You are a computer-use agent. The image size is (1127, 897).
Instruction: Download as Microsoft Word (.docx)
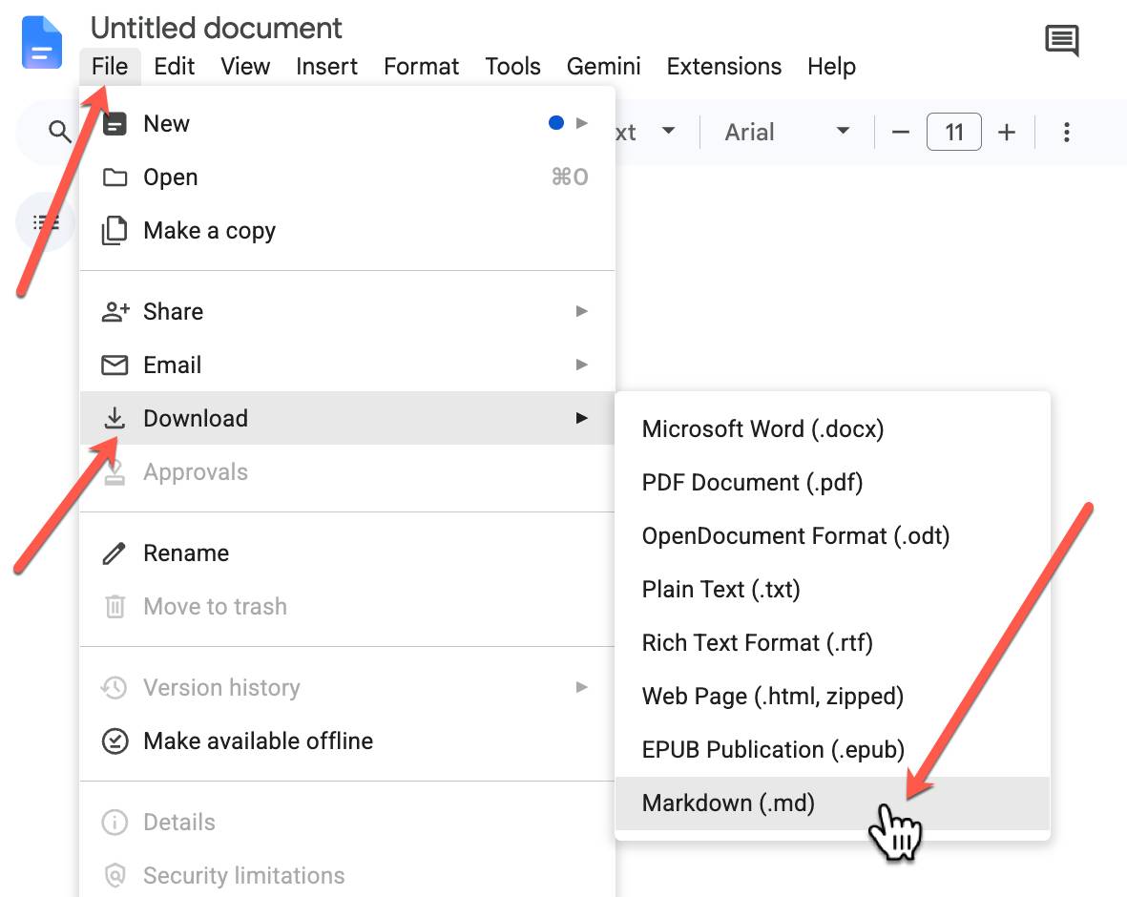833,429
